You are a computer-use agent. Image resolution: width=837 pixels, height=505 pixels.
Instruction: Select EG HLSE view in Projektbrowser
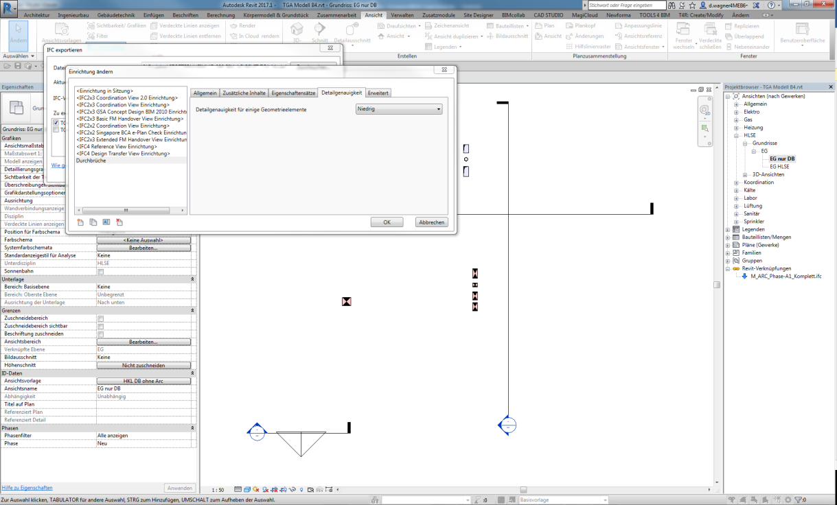coord(779,166)
